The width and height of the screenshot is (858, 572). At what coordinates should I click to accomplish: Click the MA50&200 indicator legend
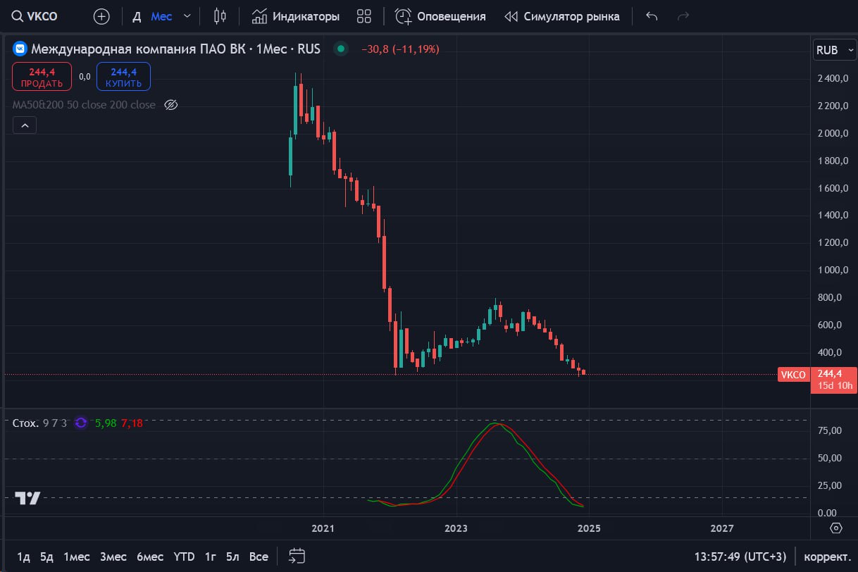tap(84, 105)
